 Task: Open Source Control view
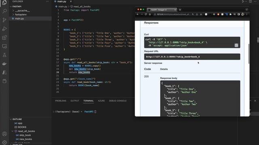point(4,20)
